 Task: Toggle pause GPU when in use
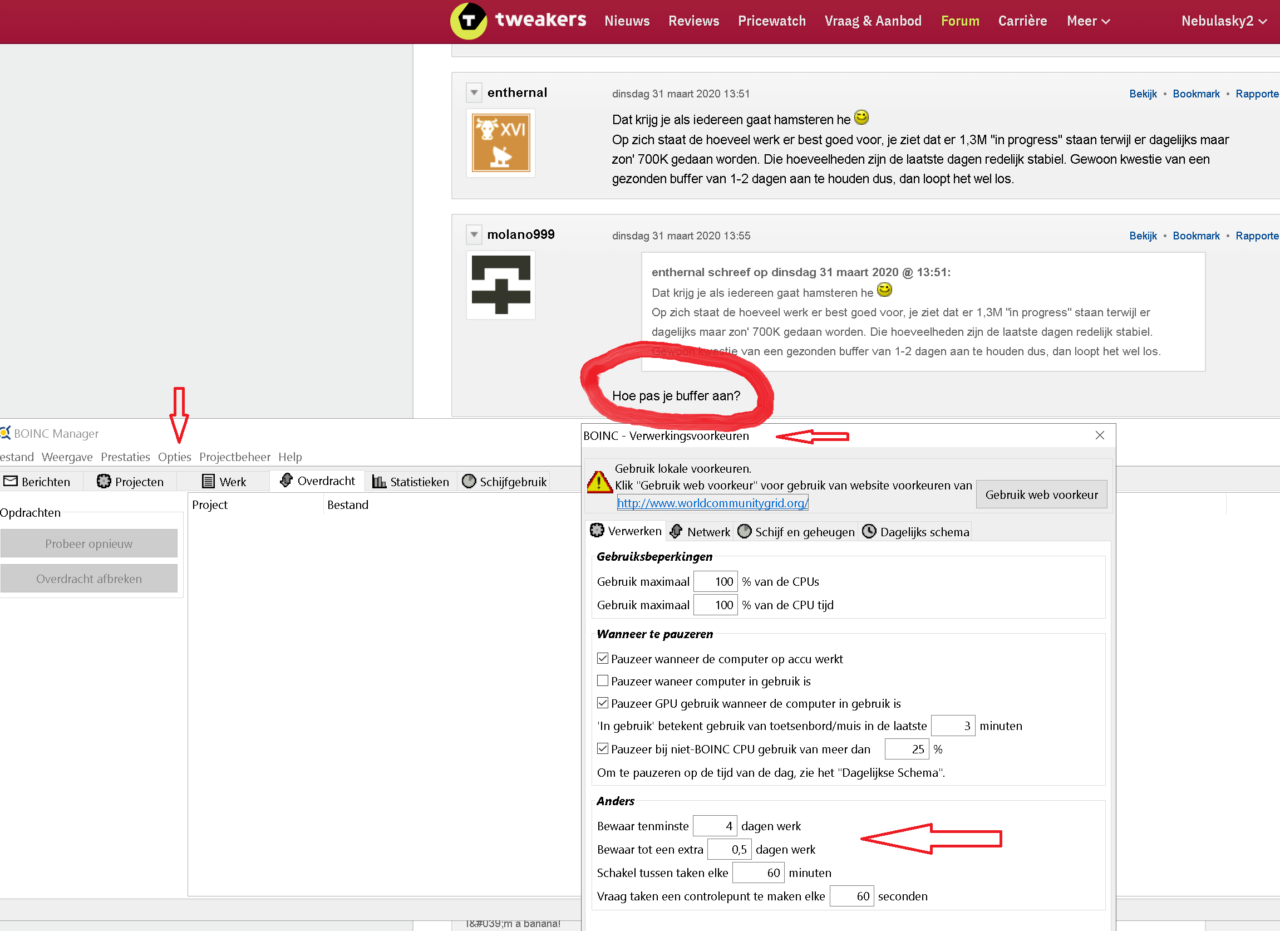603,703
